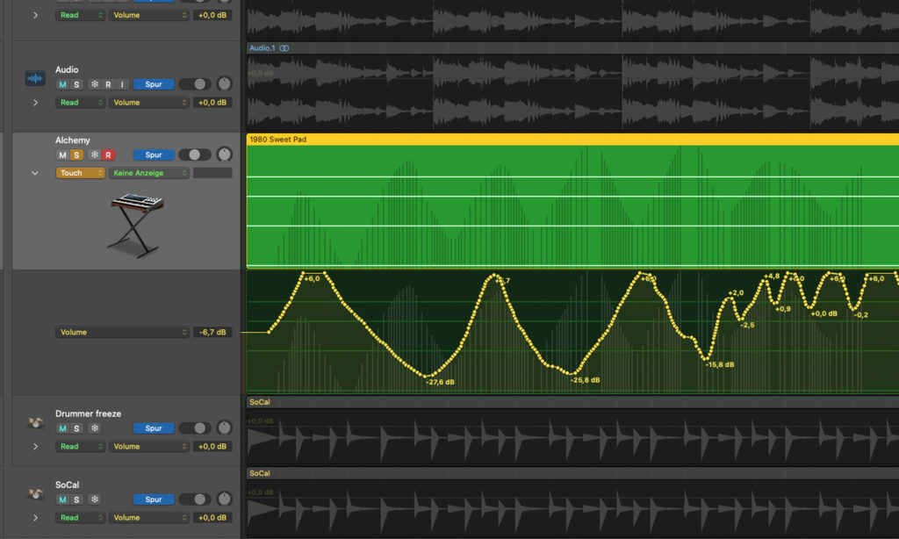Screen dimensions: 899x539
Task: Toggle the Drummer freeze on/off switch
Action: click(x=195, y=428)
